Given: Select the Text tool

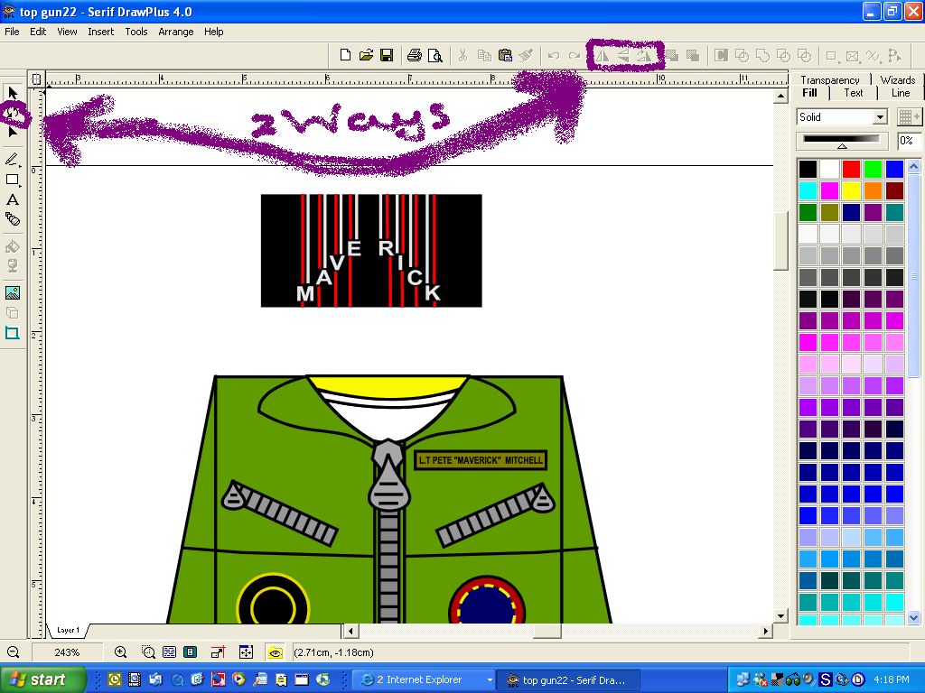Looking at the screenshot, I should (12, 201).
